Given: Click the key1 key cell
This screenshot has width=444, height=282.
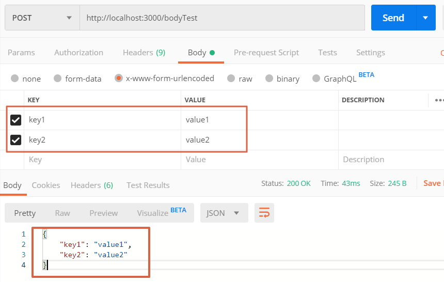Looking at the screenshot, I should (x=103, y=120).
